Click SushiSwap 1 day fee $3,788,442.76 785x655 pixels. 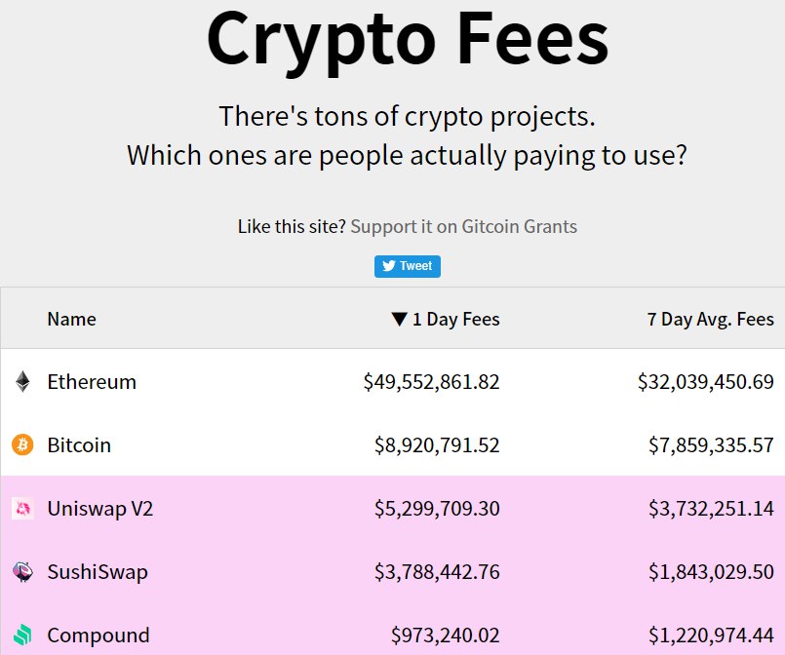(x=437, y=572)
